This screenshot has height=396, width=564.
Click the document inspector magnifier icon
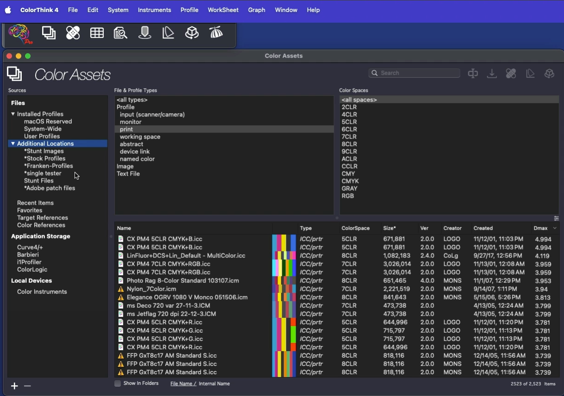[x=120, y=33]
